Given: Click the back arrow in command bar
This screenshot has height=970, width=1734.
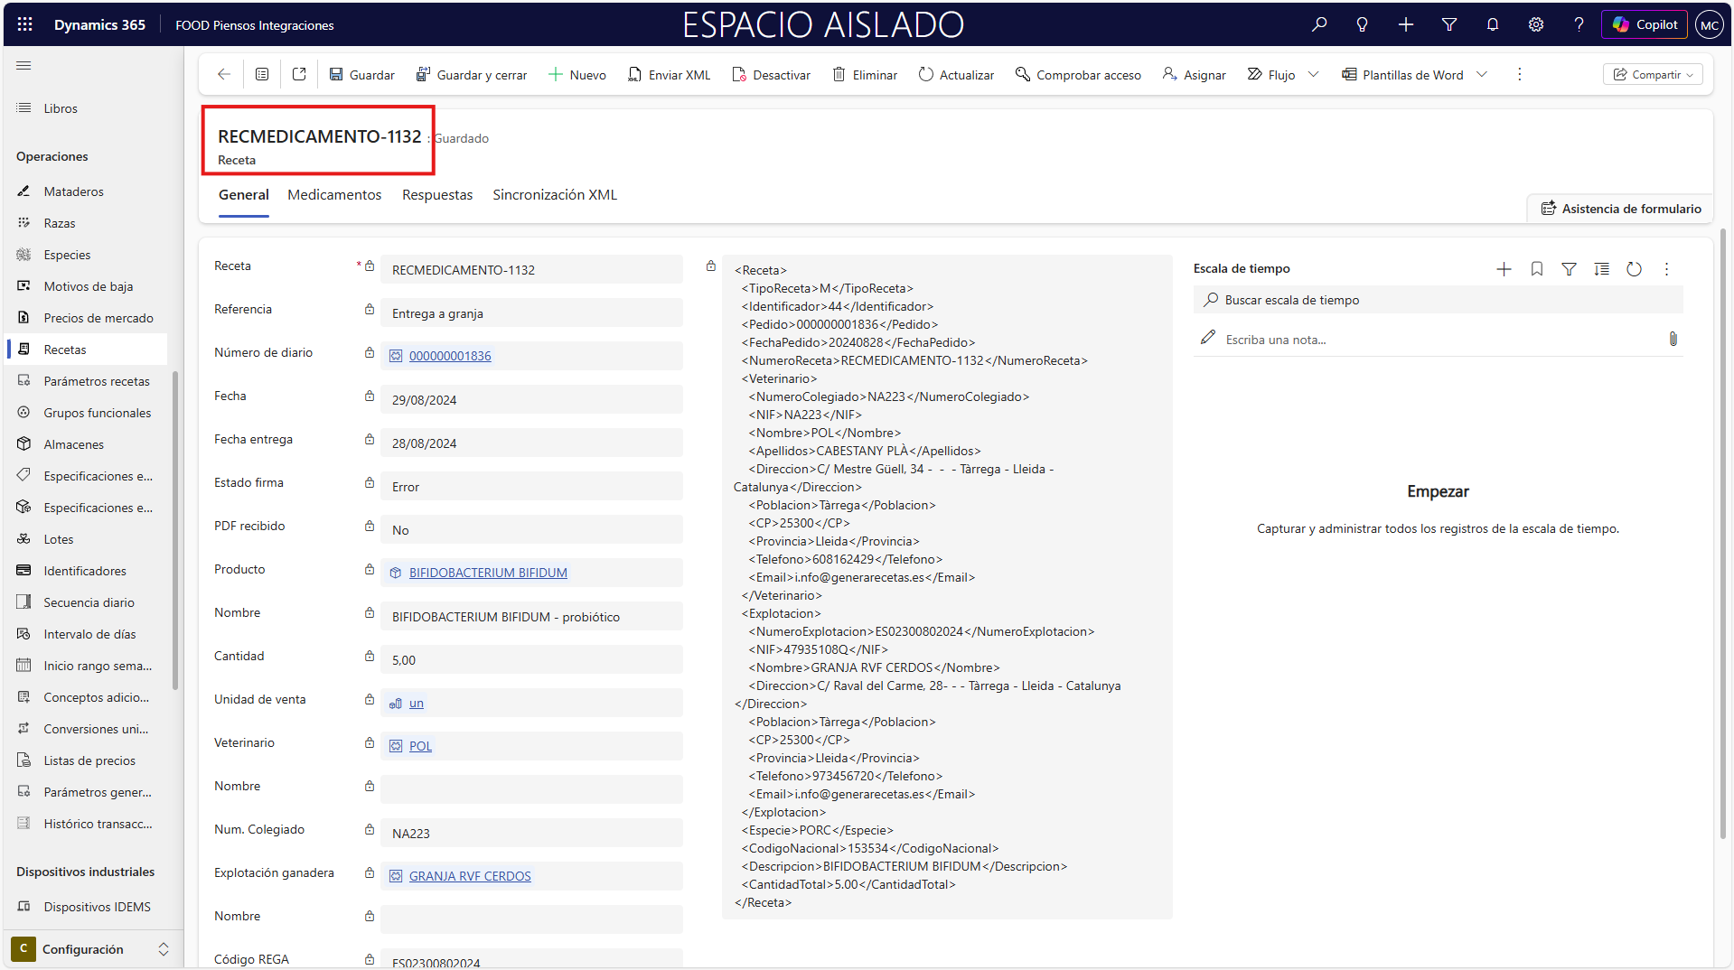Looking at the screenshot, I should 224,75.
